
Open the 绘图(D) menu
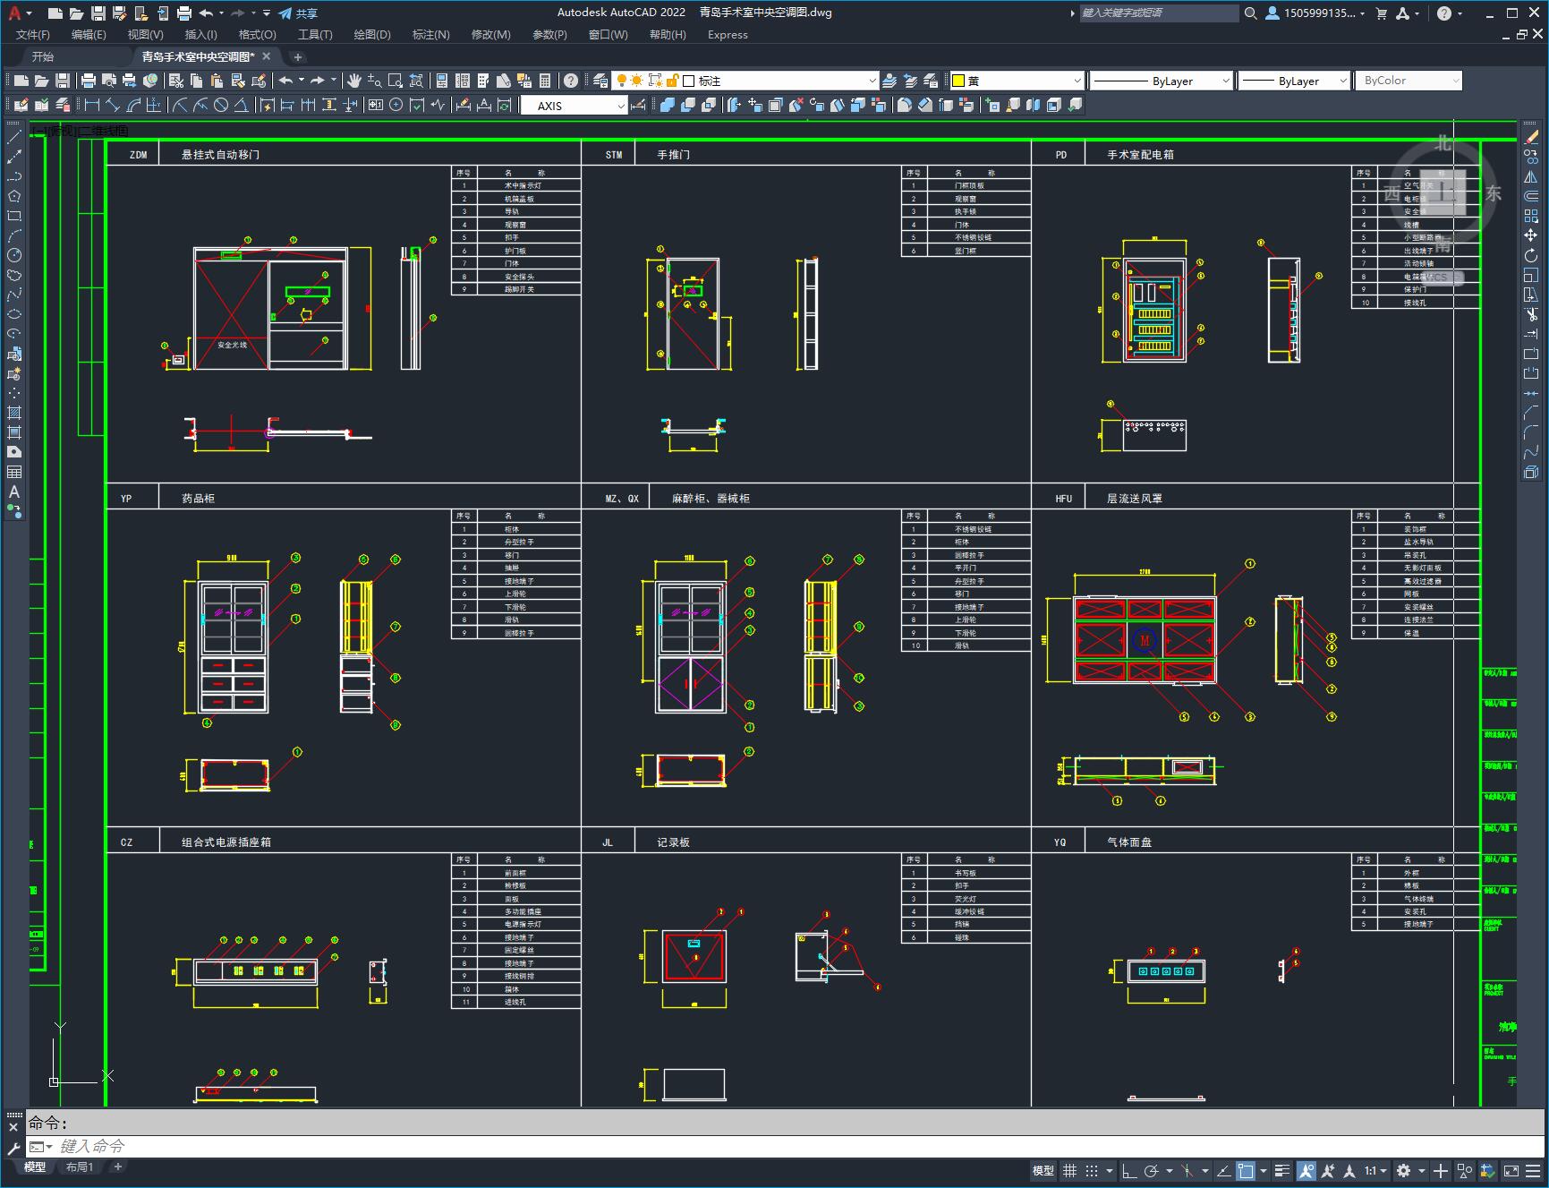[x=372, y=34]
